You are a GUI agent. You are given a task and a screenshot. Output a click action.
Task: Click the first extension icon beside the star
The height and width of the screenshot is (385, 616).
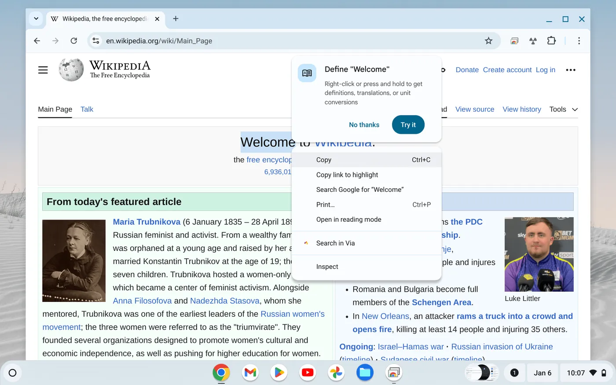point(514,41)
